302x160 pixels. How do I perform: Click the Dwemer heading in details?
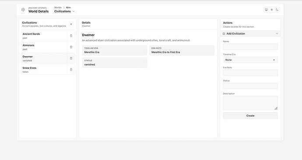tap(88, 35)
